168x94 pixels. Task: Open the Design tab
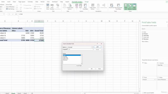click(87, 2)
